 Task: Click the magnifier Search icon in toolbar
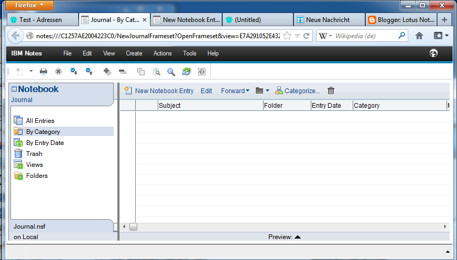171,72
